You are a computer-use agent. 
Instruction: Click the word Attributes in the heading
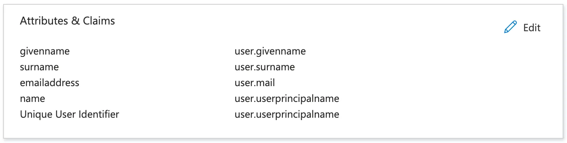point(44,21)
